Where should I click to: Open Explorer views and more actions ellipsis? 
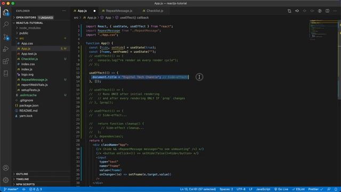click(x=64, y=11)
